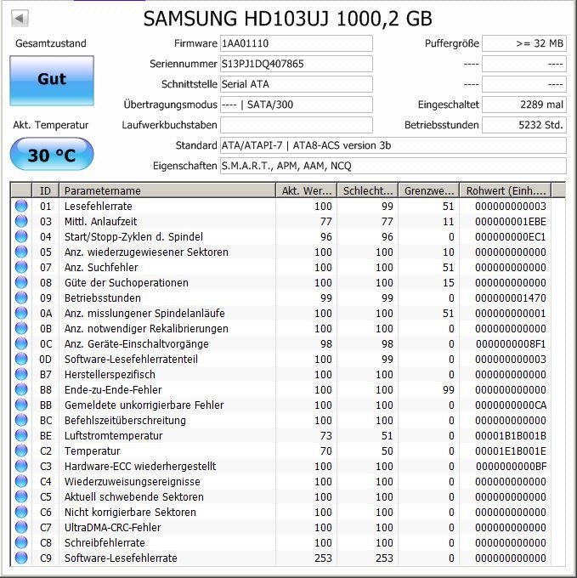This screenshot has height=578, width=577.
Task: Click the Akt. Wer... column header
Action: pos(306,190)
